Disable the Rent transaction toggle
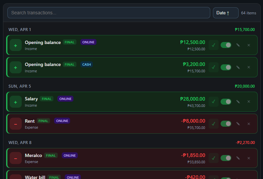The width and height of the screenshot is (263, 179). tap(226, 124)
